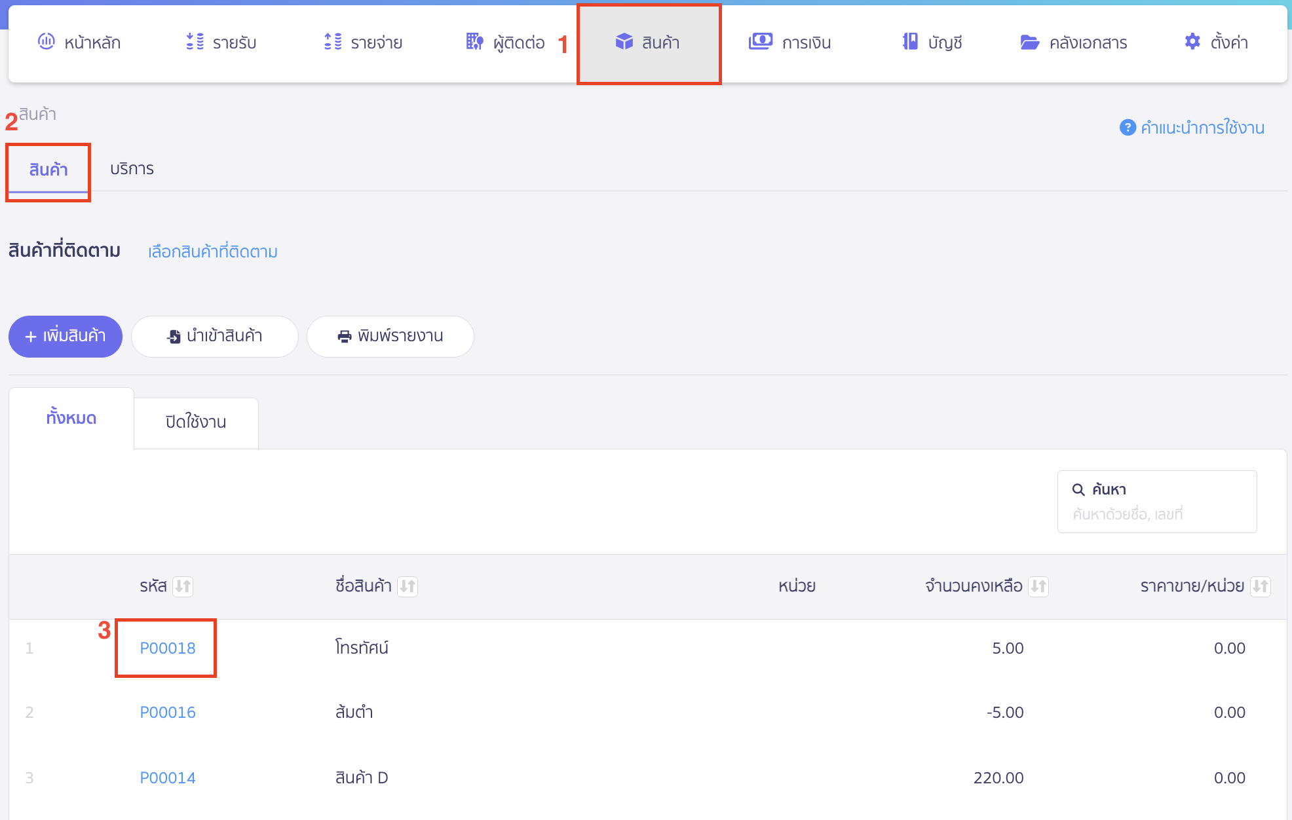Toggle sort on the ราคาขาย/หน่วย column

[1260, 586]
